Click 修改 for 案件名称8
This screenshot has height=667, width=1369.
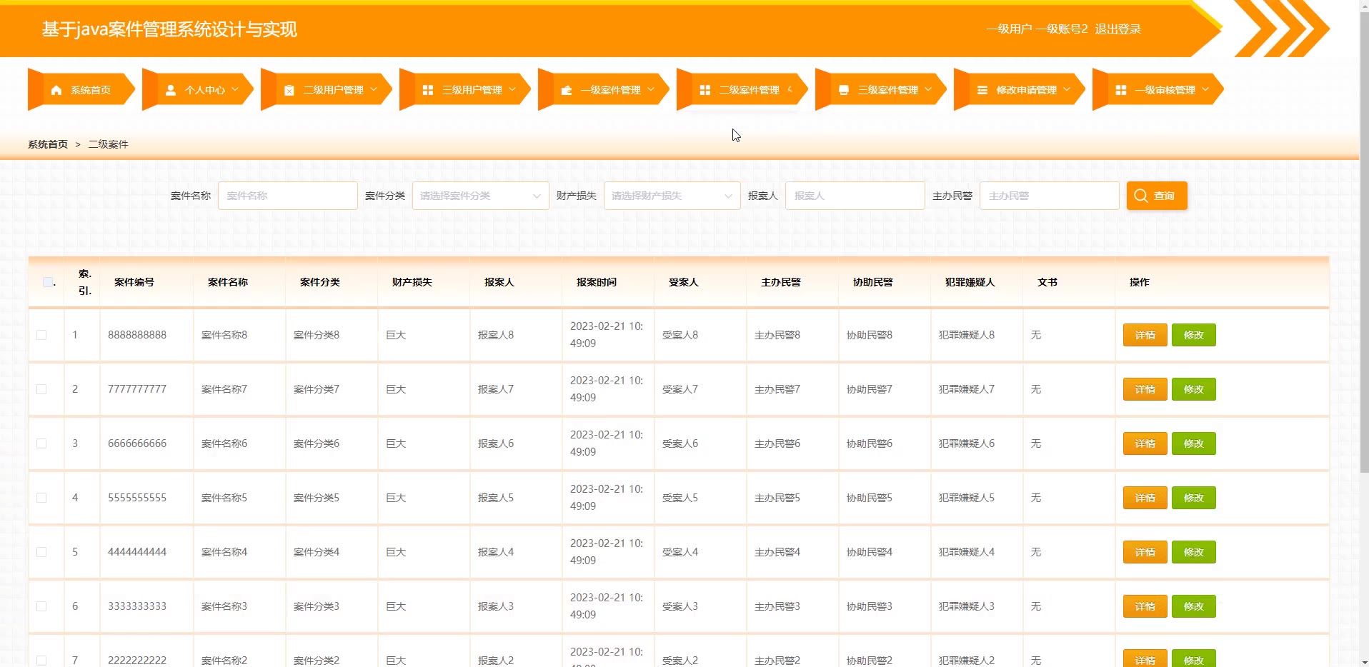click(1193, 335)
